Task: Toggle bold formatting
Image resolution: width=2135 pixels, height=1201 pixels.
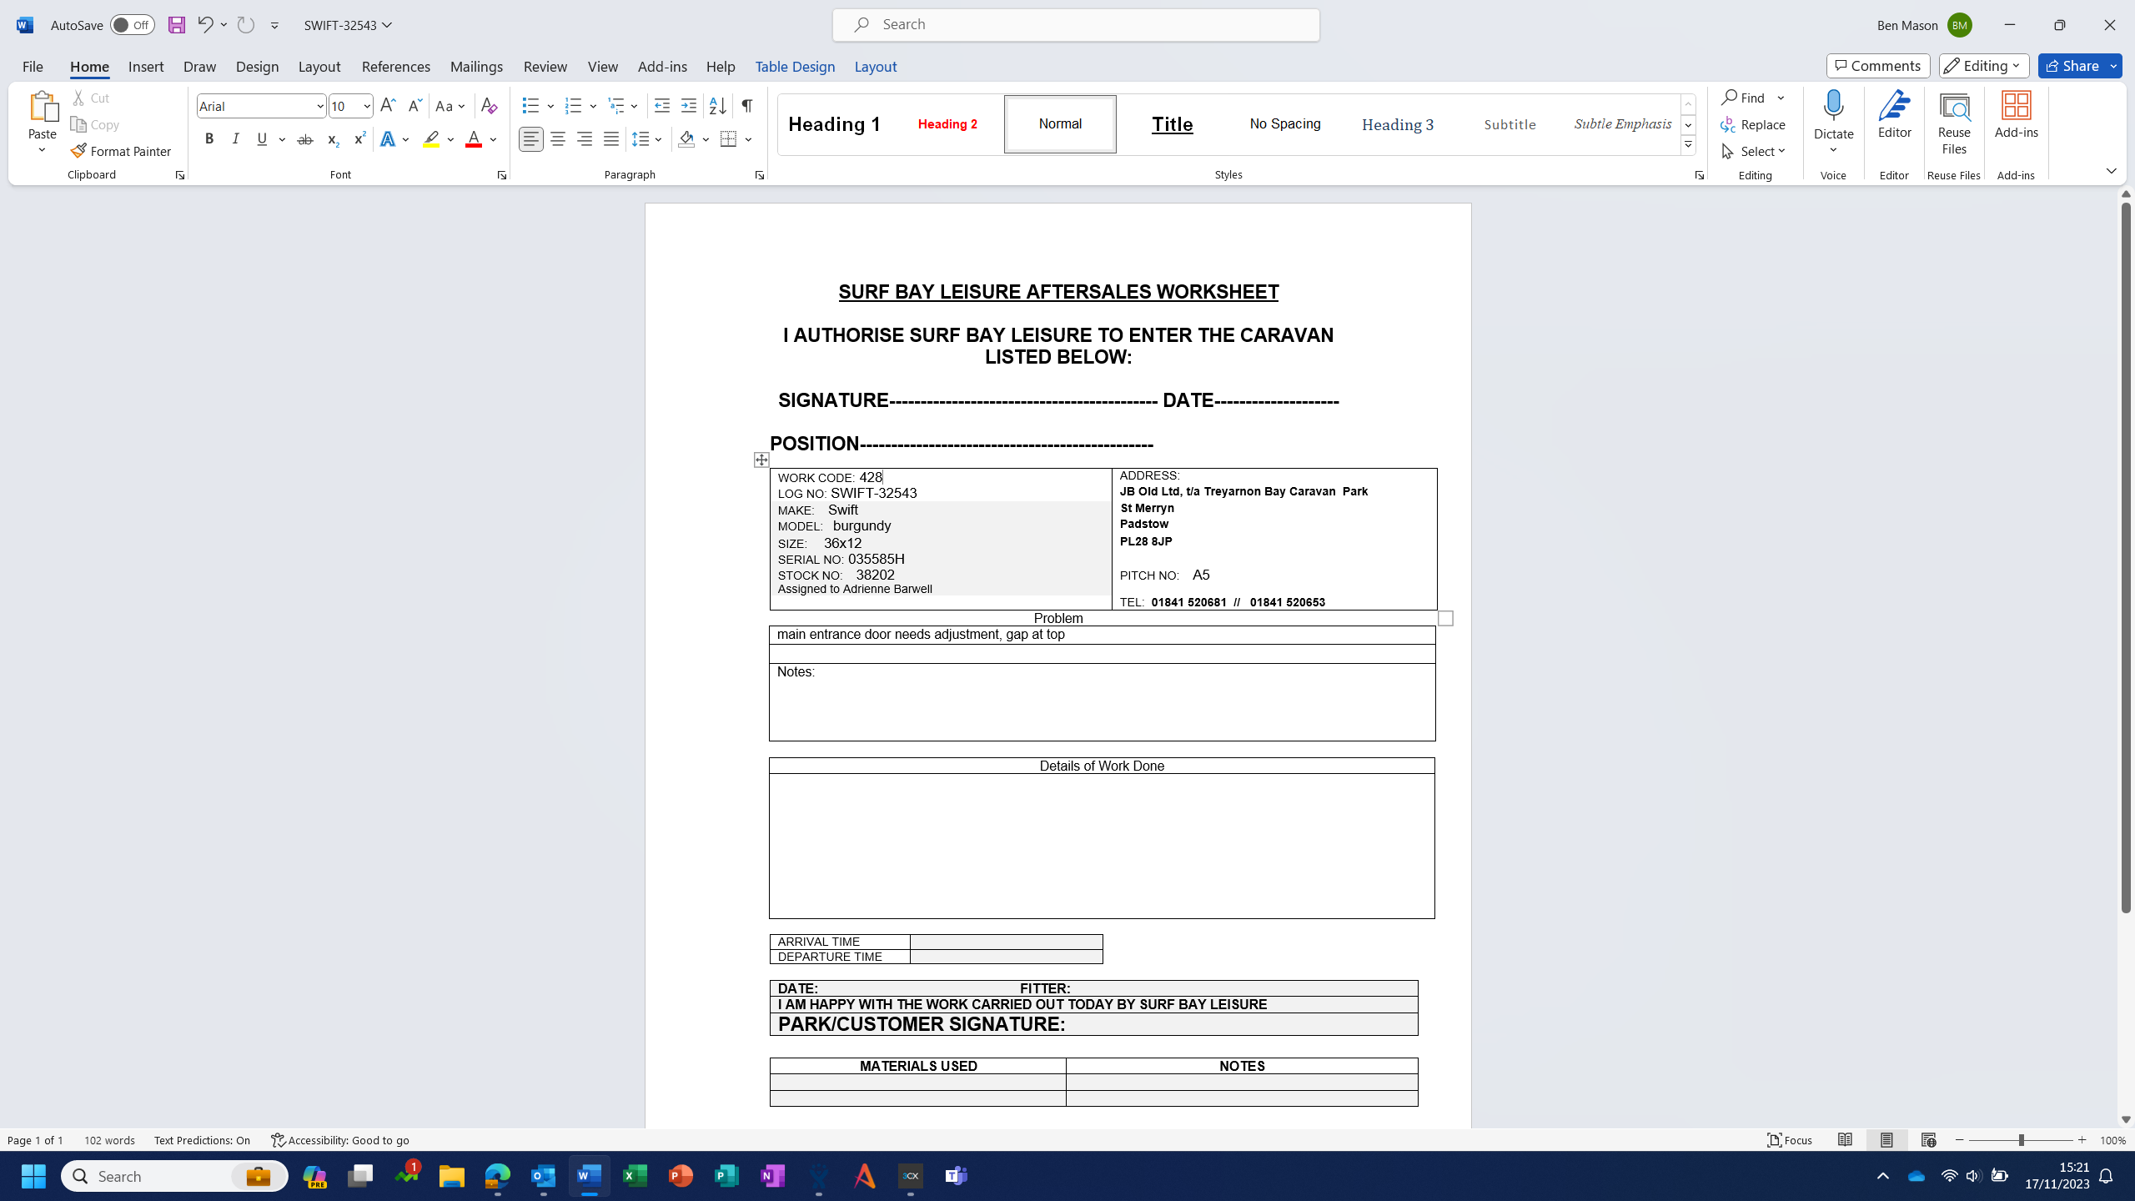Action: click(209, 139)
